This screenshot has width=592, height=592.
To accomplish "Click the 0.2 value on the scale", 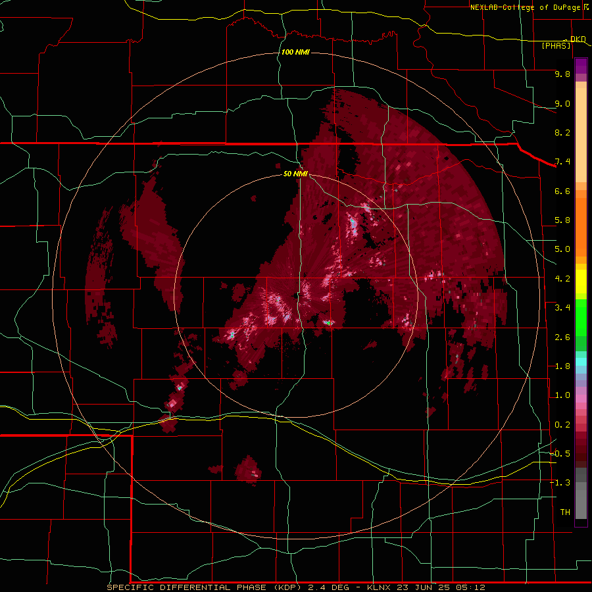I will click(562, 425).
